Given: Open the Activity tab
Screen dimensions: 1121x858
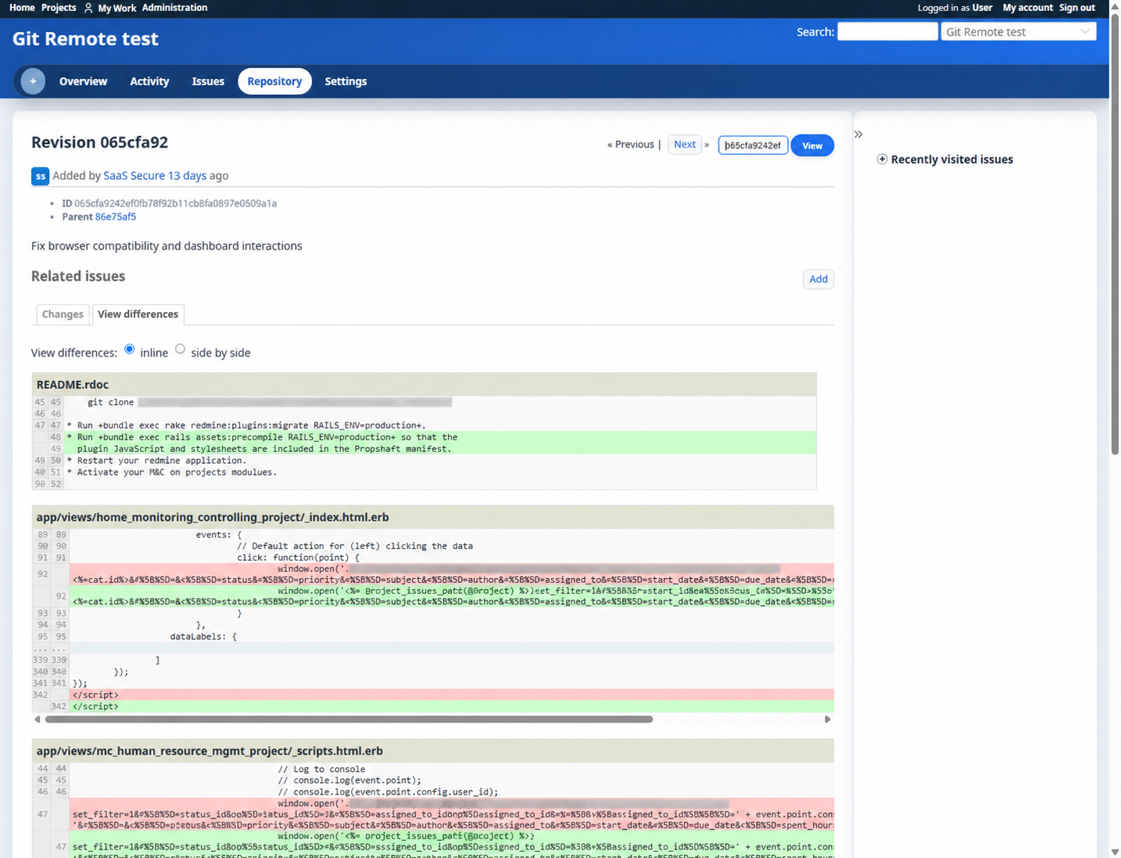Looking at the screenshot, I should (x=149, y=81).
